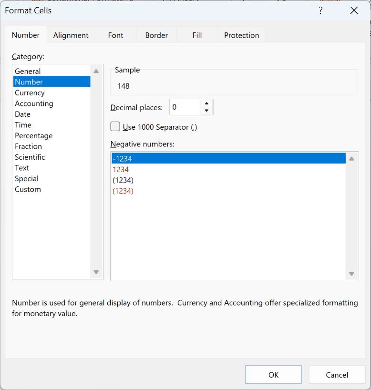Select the Time category
Screen dimensions: 371x390
click(52, 124)
